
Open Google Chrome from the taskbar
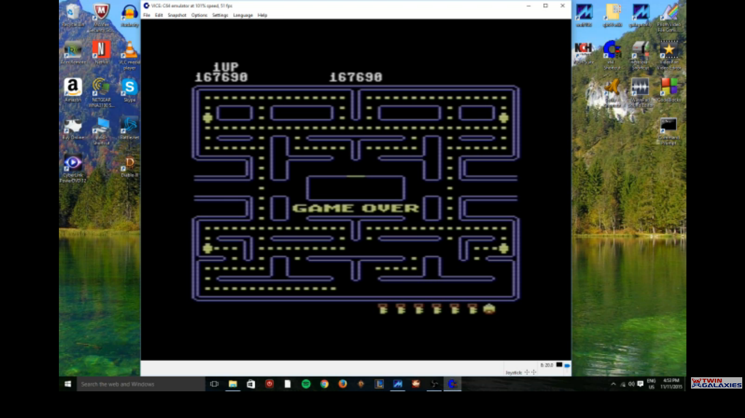pyautogui.click(x=325, y=384)
